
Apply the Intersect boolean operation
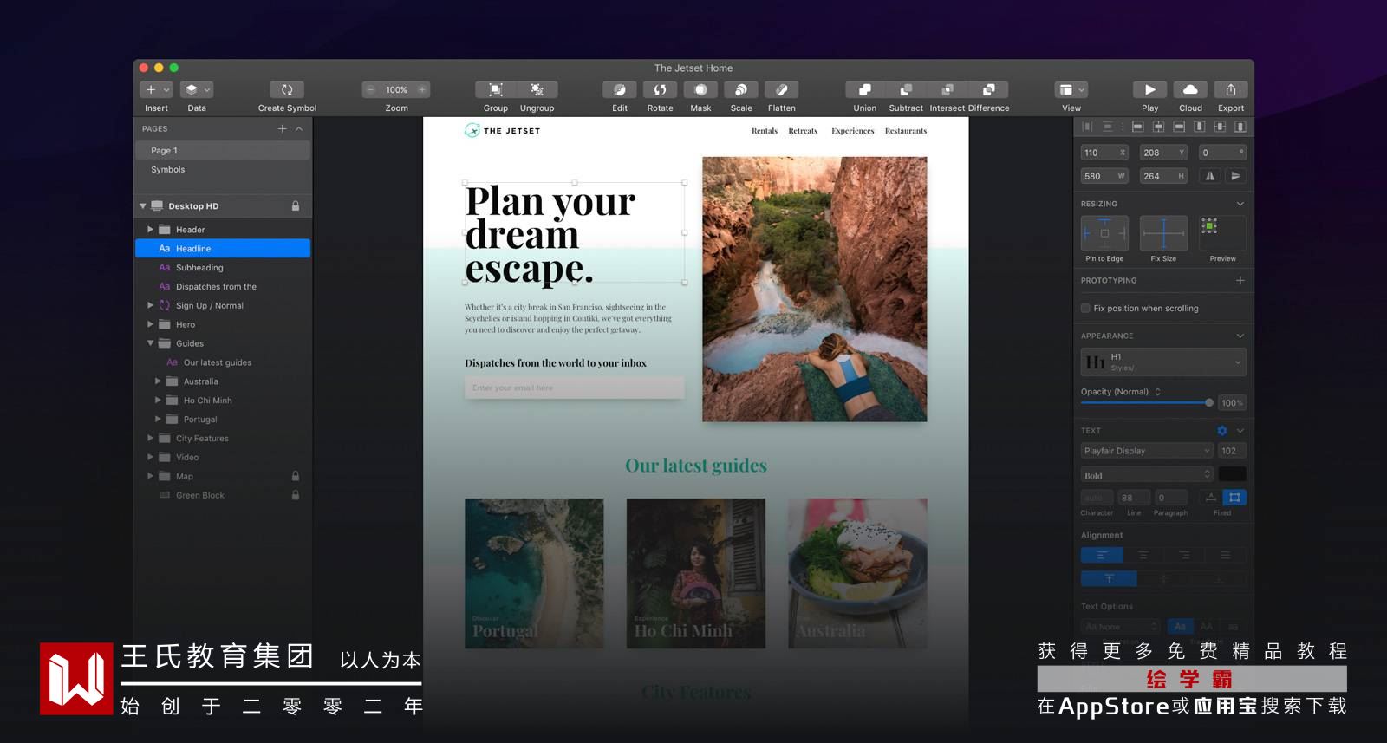click(947, 89)
